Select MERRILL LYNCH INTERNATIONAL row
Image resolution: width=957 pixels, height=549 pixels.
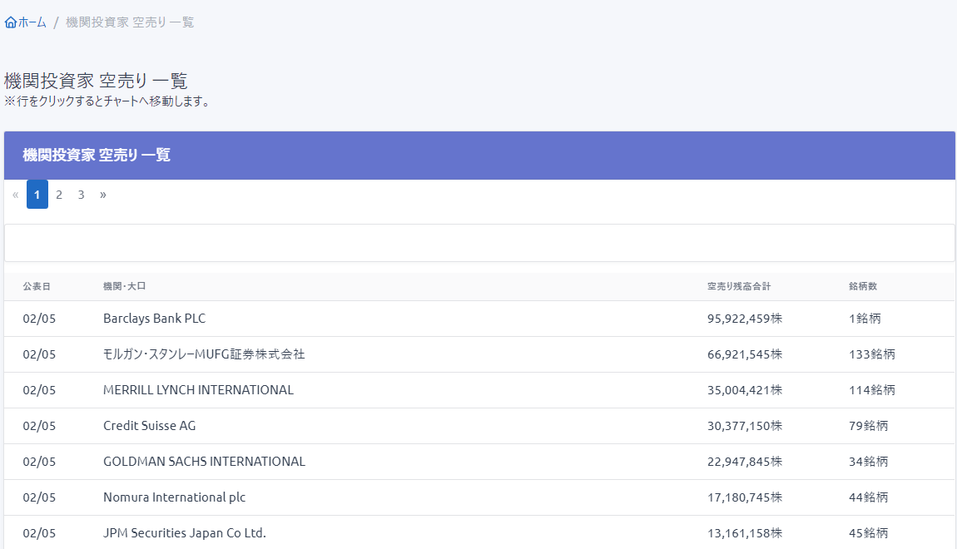pos(198,390)
